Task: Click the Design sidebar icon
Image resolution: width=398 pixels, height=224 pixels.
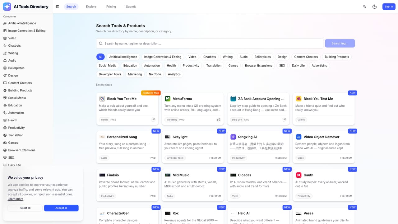Action: point(5,76)
